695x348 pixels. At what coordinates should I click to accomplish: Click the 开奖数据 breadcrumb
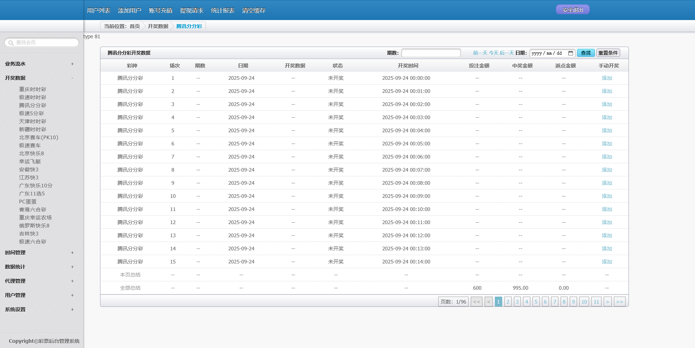click(158, 26)
